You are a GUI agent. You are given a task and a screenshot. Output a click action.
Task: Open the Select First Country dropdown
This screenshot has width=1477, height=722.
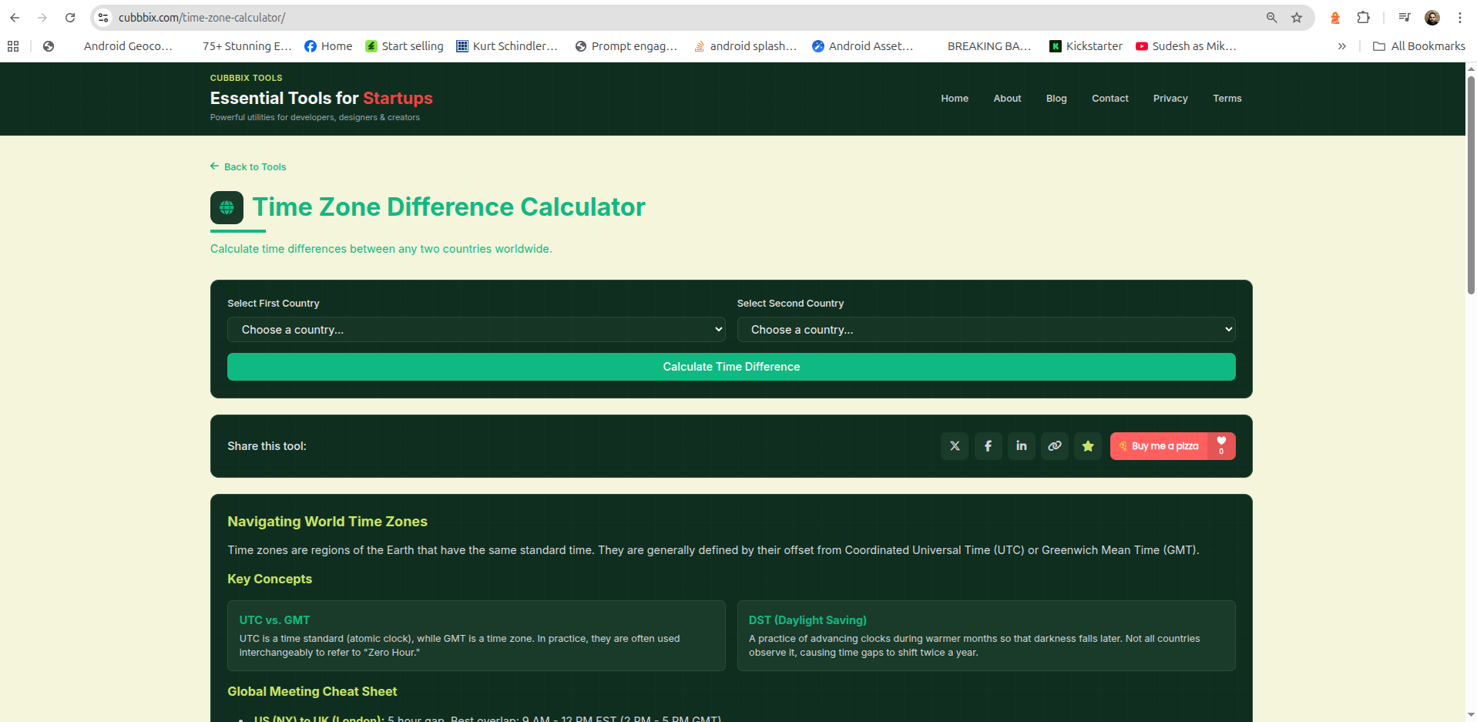(x=475, y=329)
